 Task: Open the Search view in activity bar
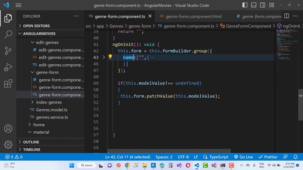pos(8,34)
